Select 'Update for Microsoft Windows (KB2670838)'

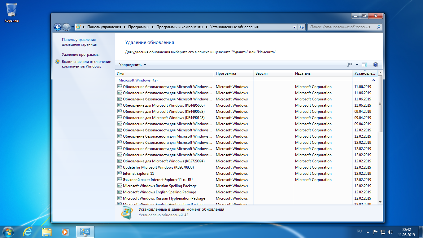tap(246, 167)
